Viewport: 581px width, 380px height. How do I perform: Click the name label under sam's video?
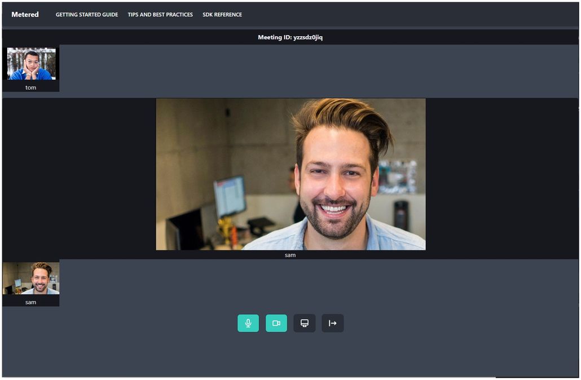click(x=290, y=255)
